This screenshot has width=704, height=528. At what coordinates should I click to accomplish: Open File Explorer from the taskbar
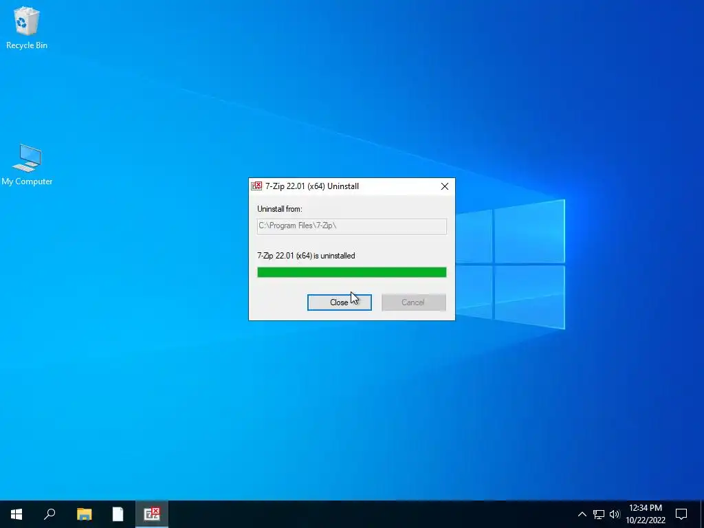click(84, 514)
